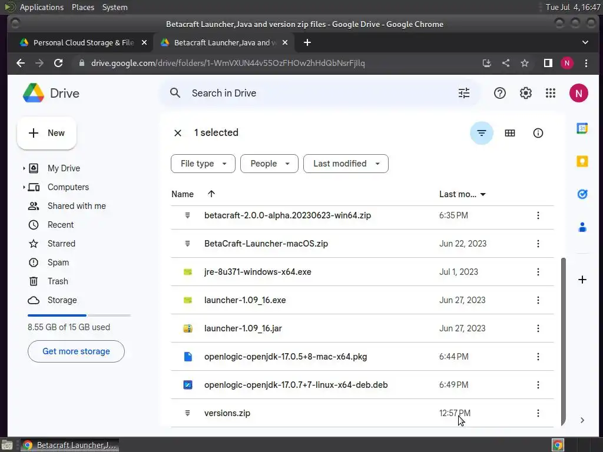603x452 pixels.
Task: Open Google account avatar in Drive
Action: (x=578, y=93)
